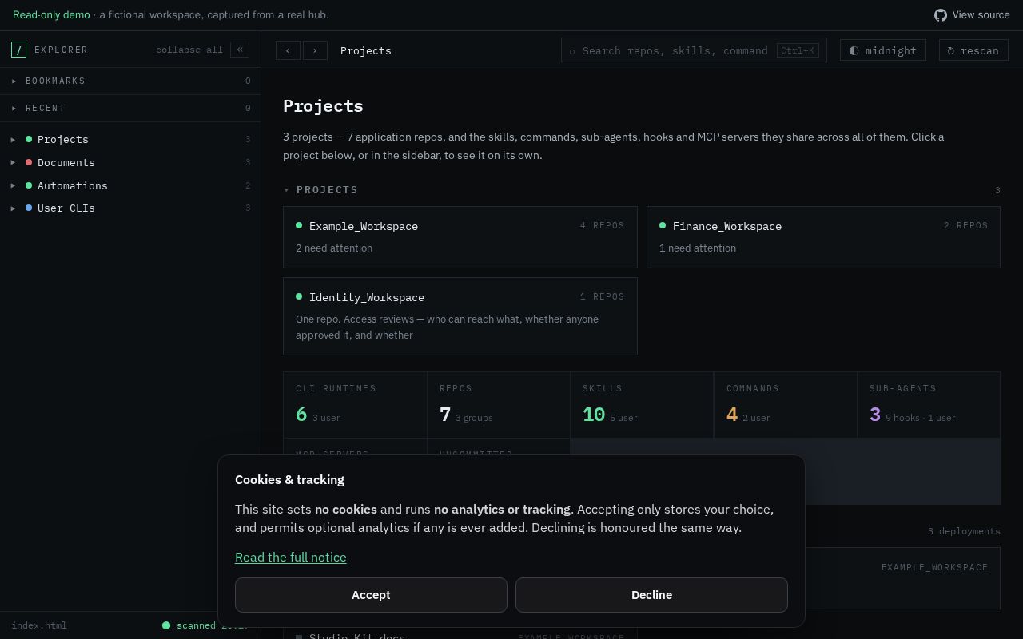Viewport: 1023px width, 639px height.
Task: Collapse the sidebar with the double-chevron button
Action: point(240,50)
